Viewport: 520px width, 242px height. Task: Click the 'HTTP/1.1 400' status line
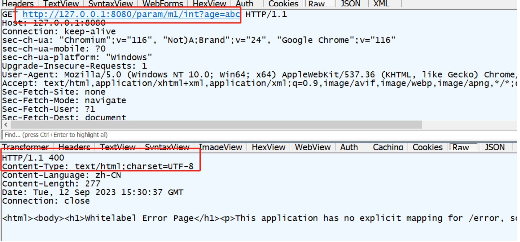(33, 158)
